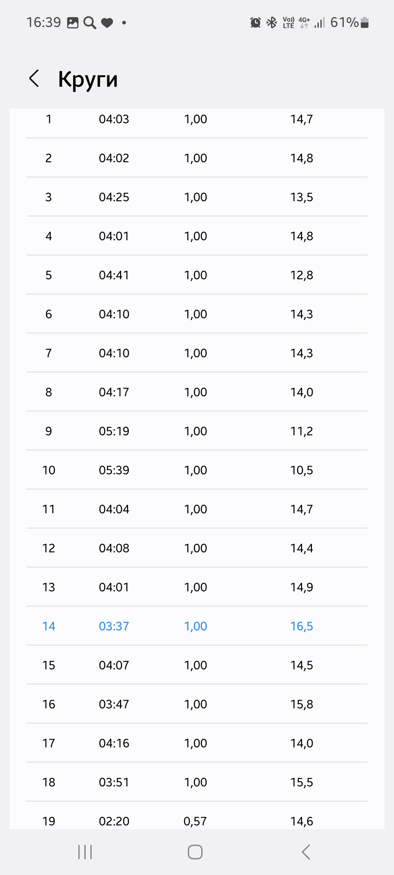394x875 pixels.
Task: Tap the Круги page title
Action: 88,79
